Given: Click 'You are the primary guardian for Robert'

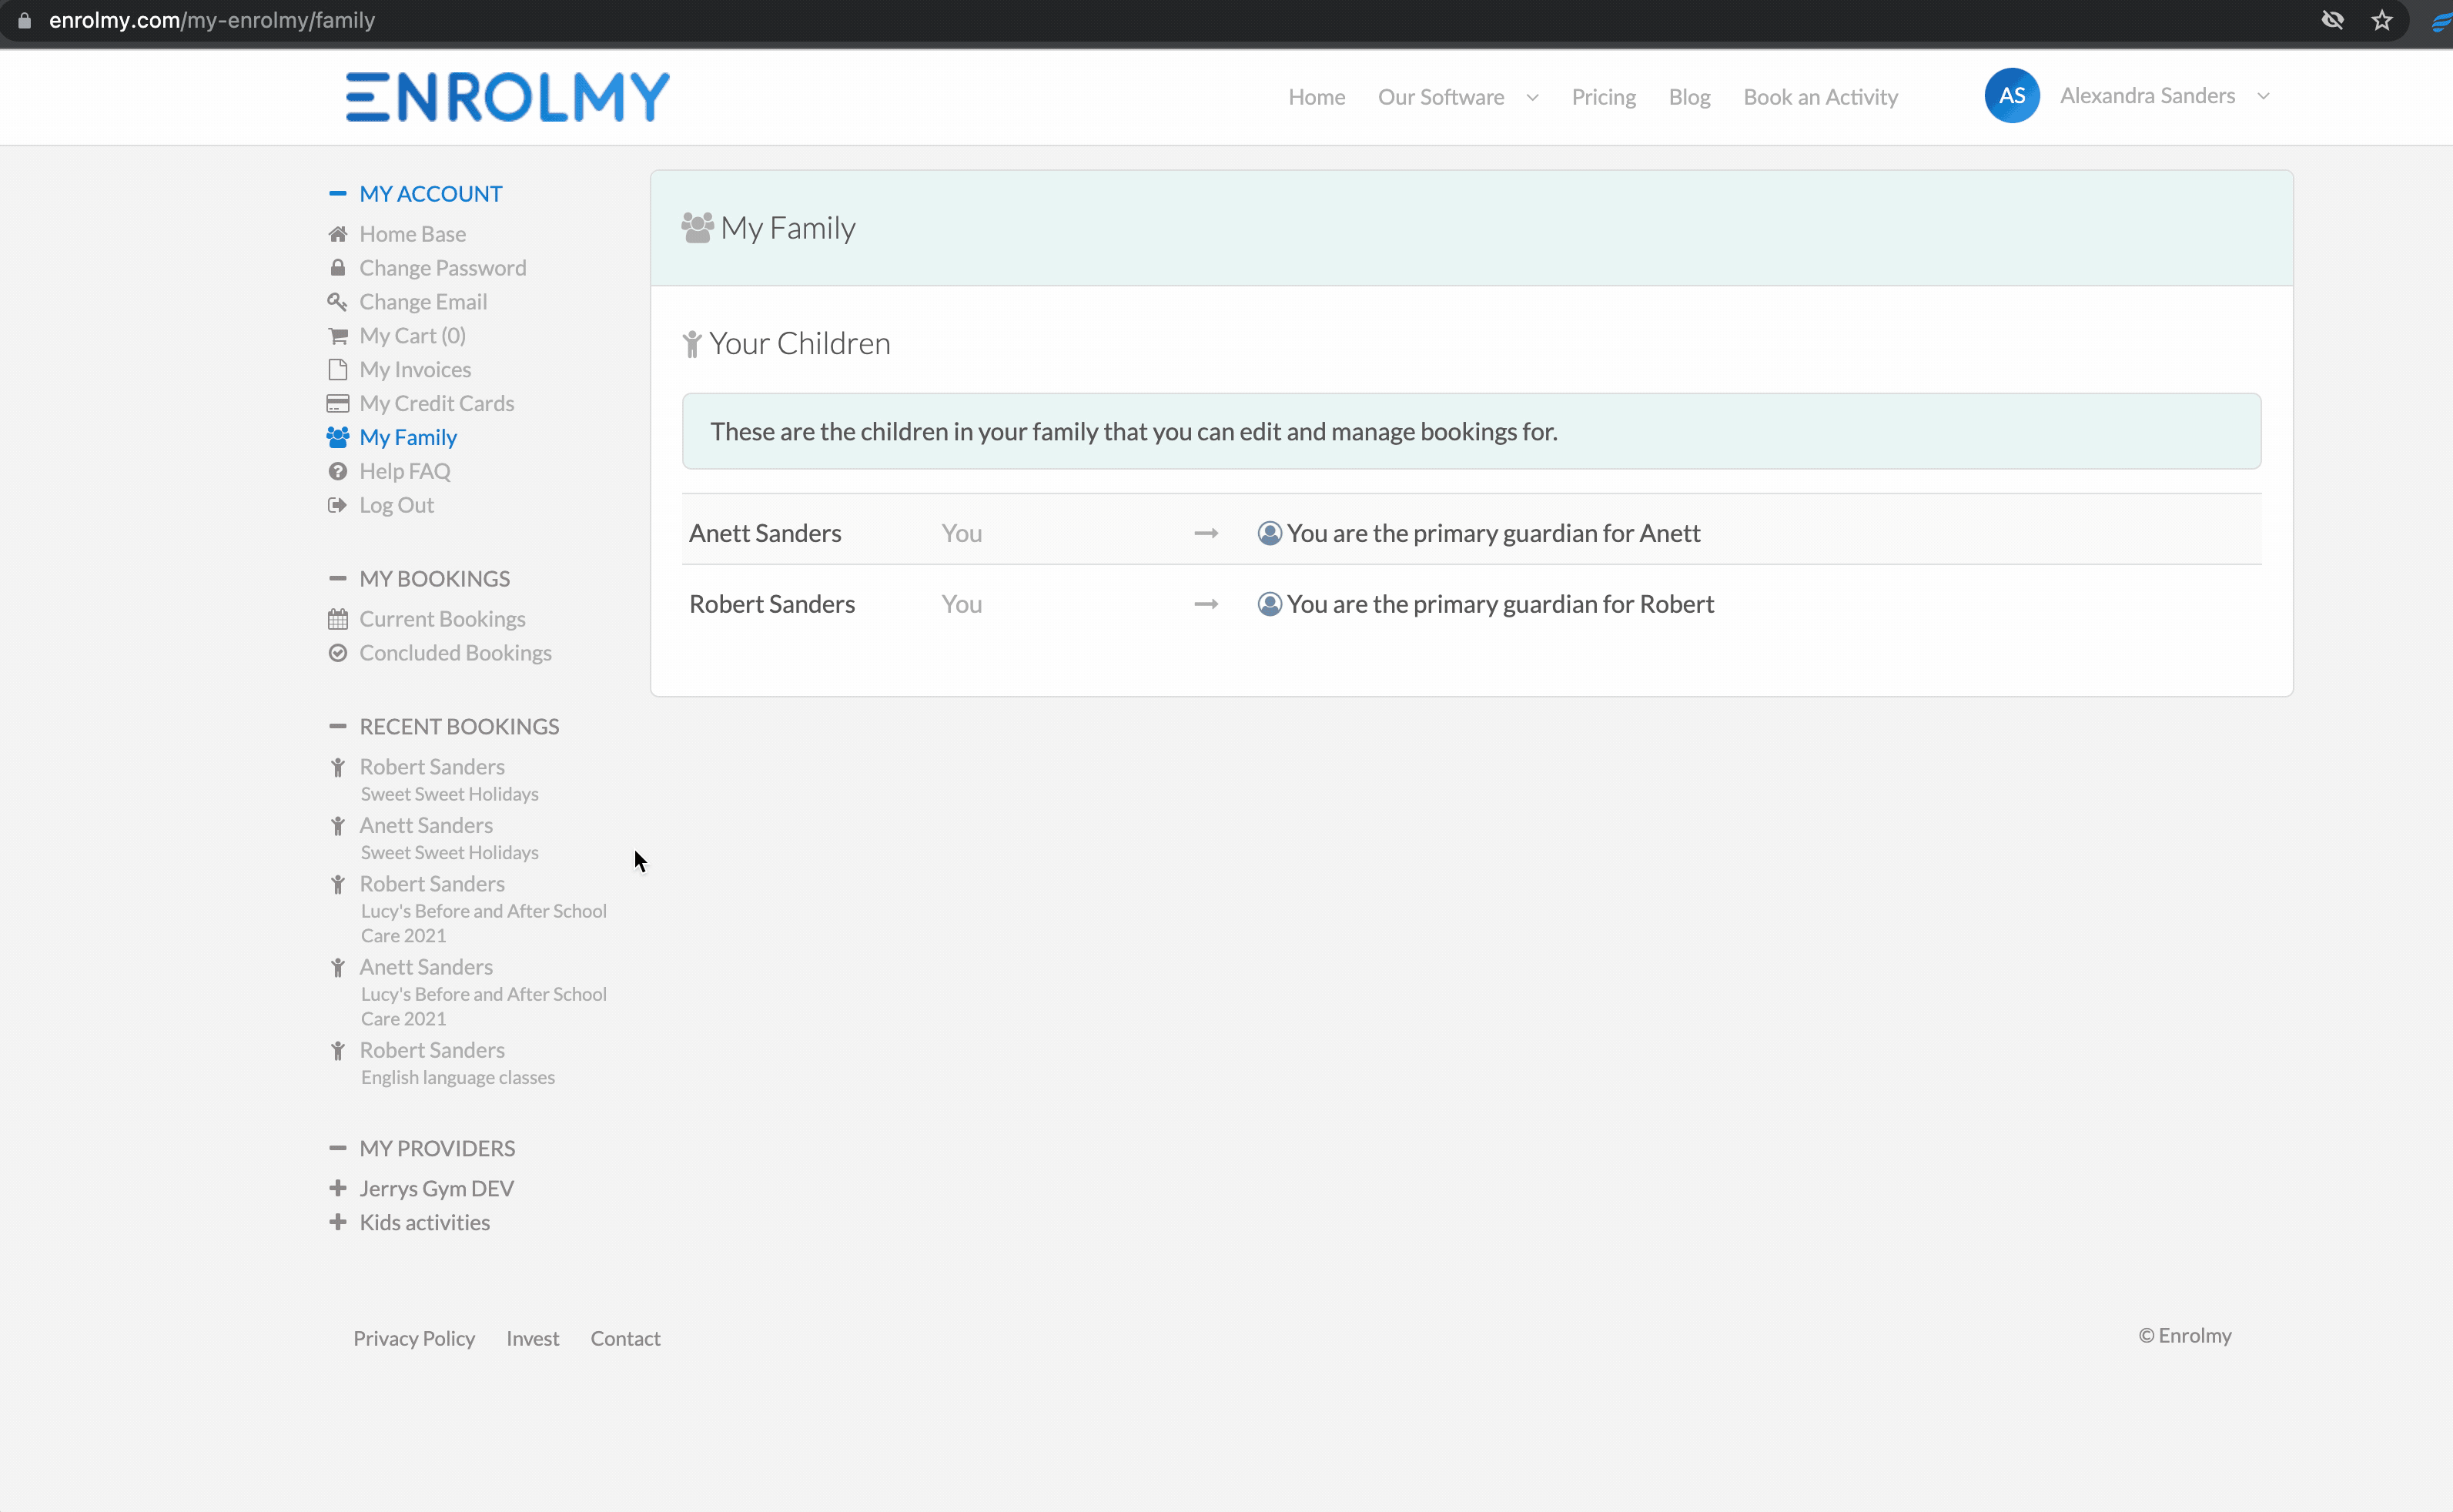Looking at the screenshot, I should tap(1500, 604).
